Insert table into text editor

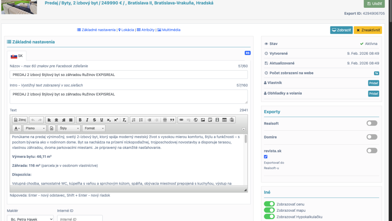(x=224, y=120)
